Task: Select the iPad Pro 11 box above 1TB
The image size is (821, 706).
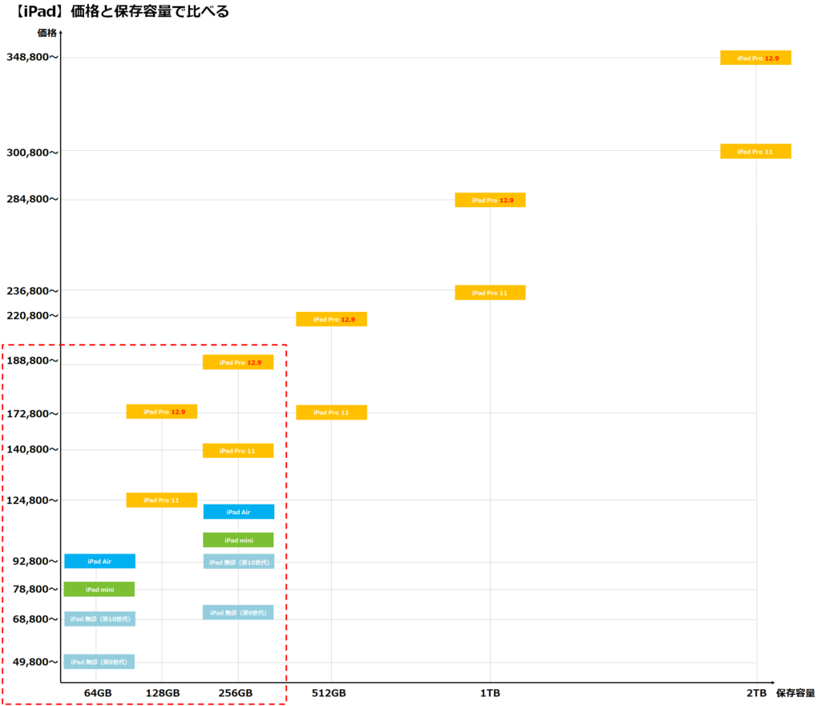Action: tap(490, 293)
